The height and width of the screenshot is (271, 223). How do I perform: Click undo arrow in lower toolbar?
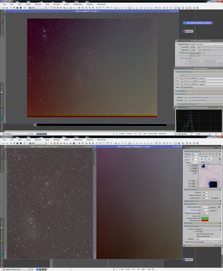[4, 143]
